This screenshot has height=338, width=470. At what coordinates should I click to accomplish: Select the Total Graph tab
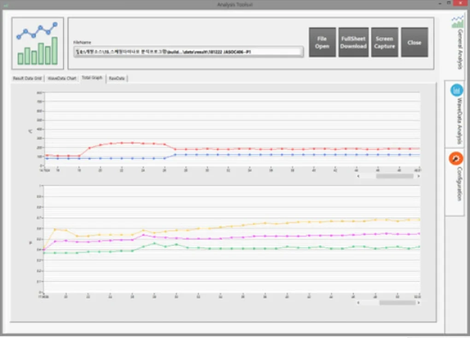(x=92, y=78)
